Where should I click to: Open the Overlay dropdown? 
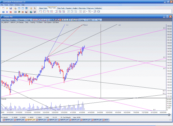tap(82, 20)
